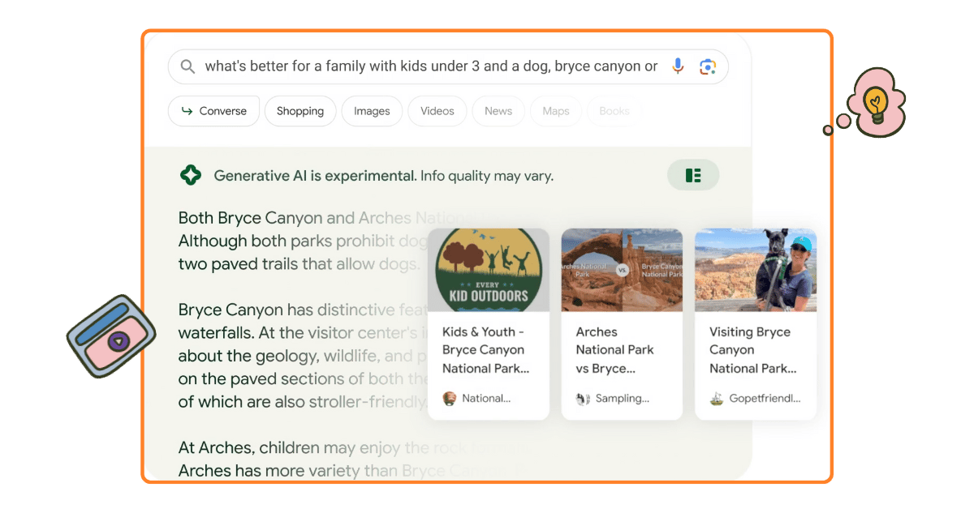Click the 'Sampling...' source name
Image resolution: width=974 pixels, height=513 pixels.
tap(623, 399)
